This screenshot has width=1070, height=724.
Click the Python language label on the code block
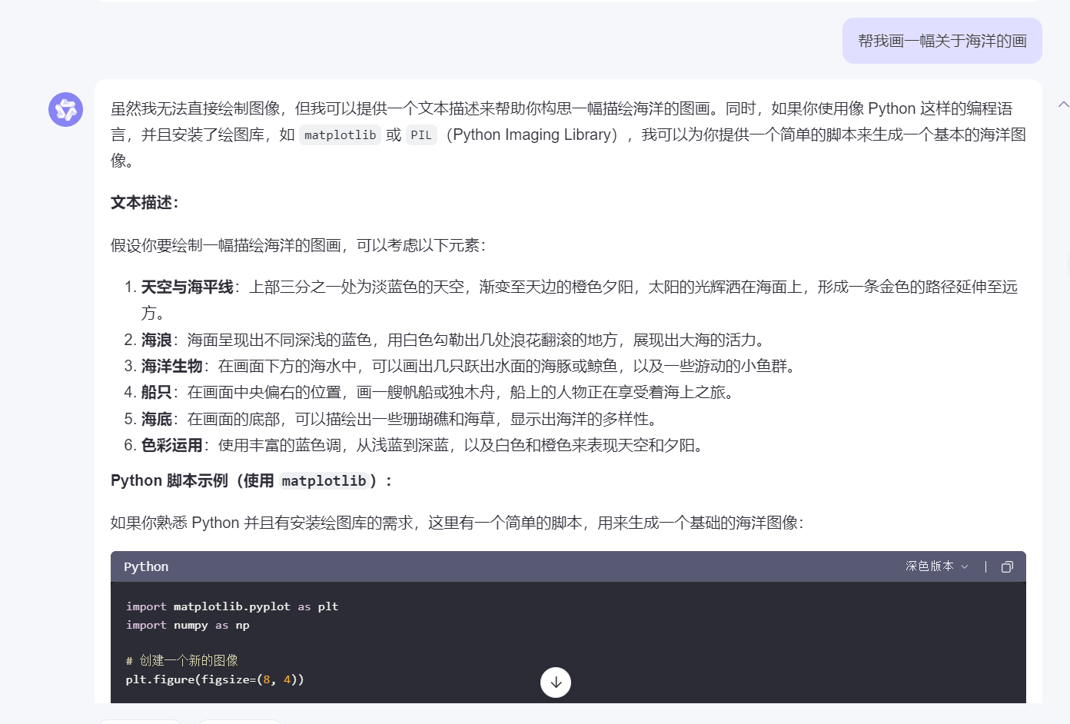146,566
